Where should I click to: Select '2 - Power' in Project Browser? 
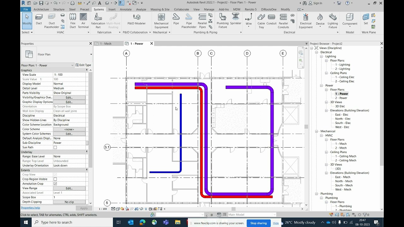(341, 98)
